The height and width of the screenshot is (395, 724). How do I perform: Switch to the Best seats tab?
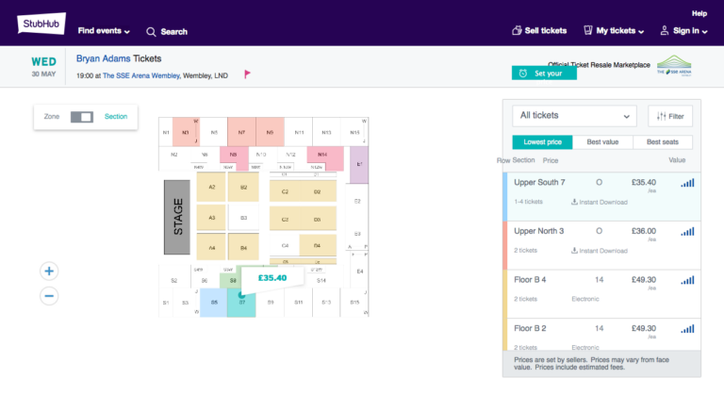663,142
